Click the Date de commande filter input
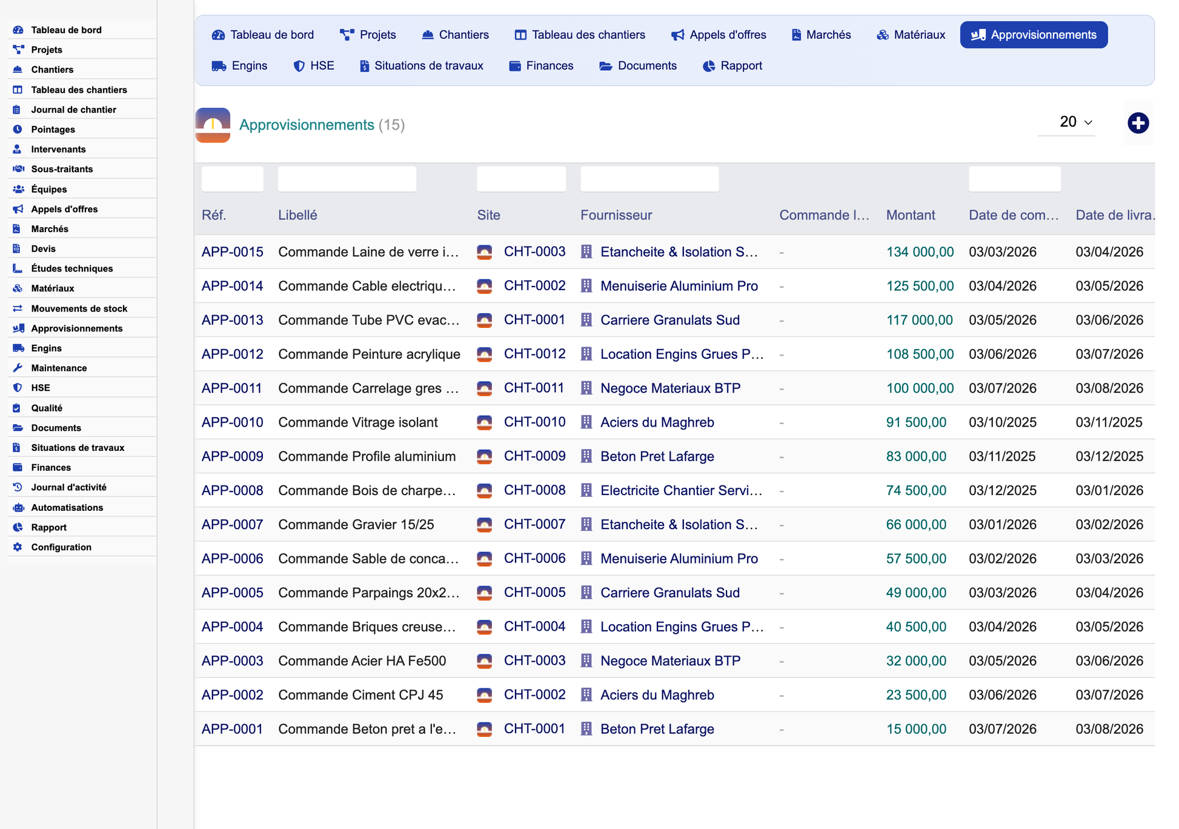 click(x=1015, y=179)
